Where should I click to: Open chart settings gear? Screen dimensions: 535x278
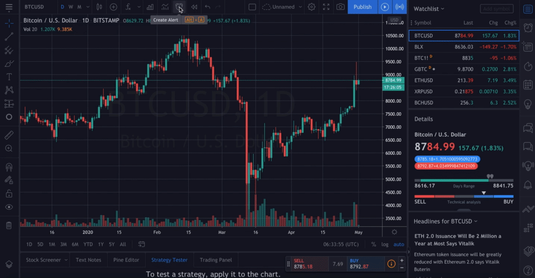coord(311,7)
